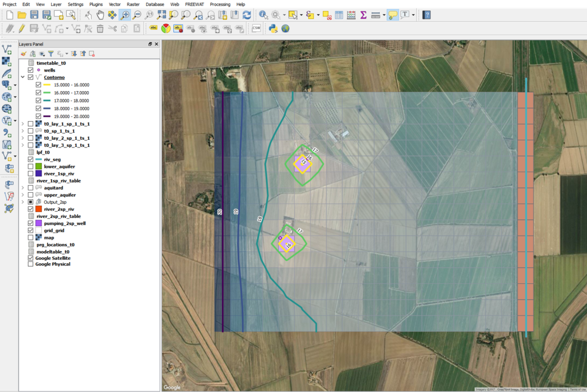Open the attribute table icon
Image resolution: width=587 pixels, height=392 pixels.
(339, 15)
